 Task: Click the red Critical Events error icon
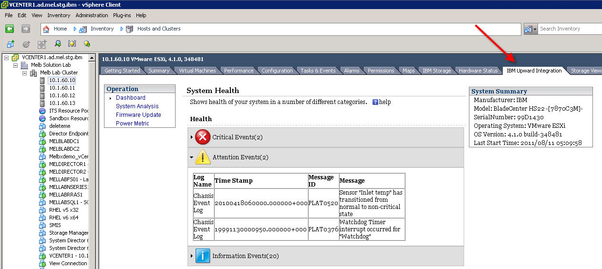203,137
